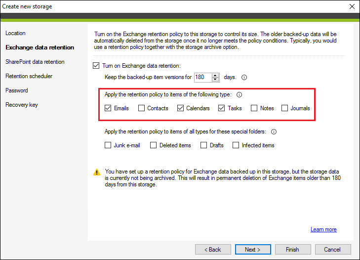Decrease retention days with down arrow
The width and height of the screenshot is (360, 260).
point(215,80)
